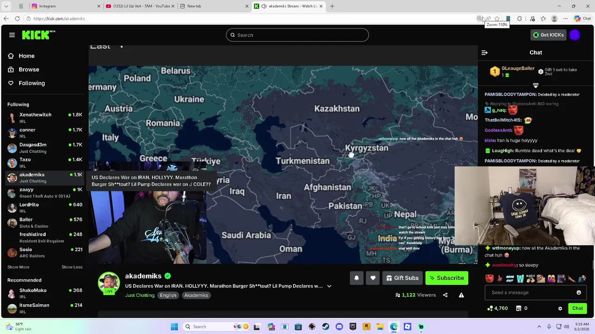This screenshot has width=595, height=334.
Task: Switch to the Instagram browser tab
Action: tap(66, 6)
